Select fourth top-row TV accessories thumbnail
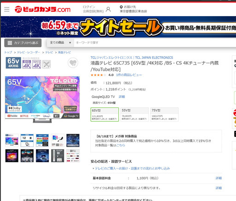The height and width of the screenshot is (201, 236). [58, 140]
